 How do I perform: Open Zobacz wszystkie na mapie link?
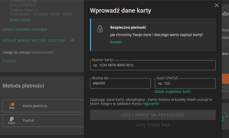[x=25, y=29]
